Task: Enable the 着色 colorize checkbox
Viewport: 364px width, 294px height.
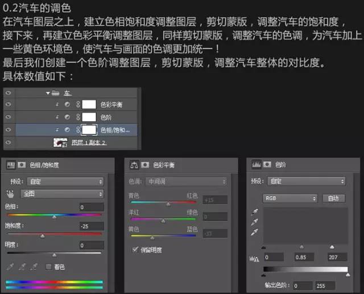Action: 48,266
